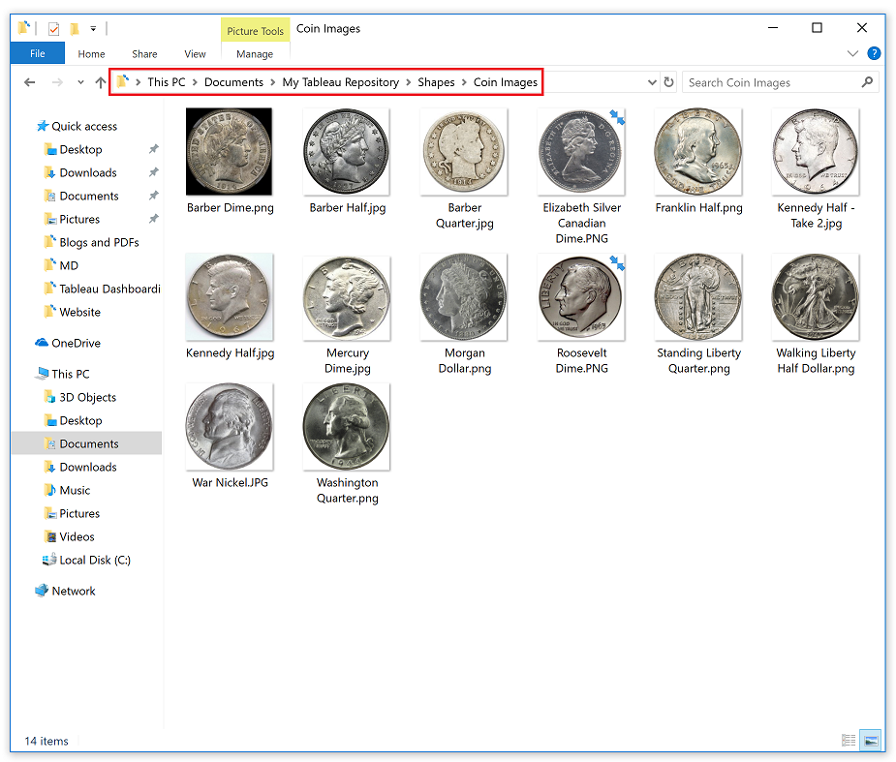Click the Back navigation arrow
The height and width of the screenshot is (762, 896).
click(x=30, y=82)
